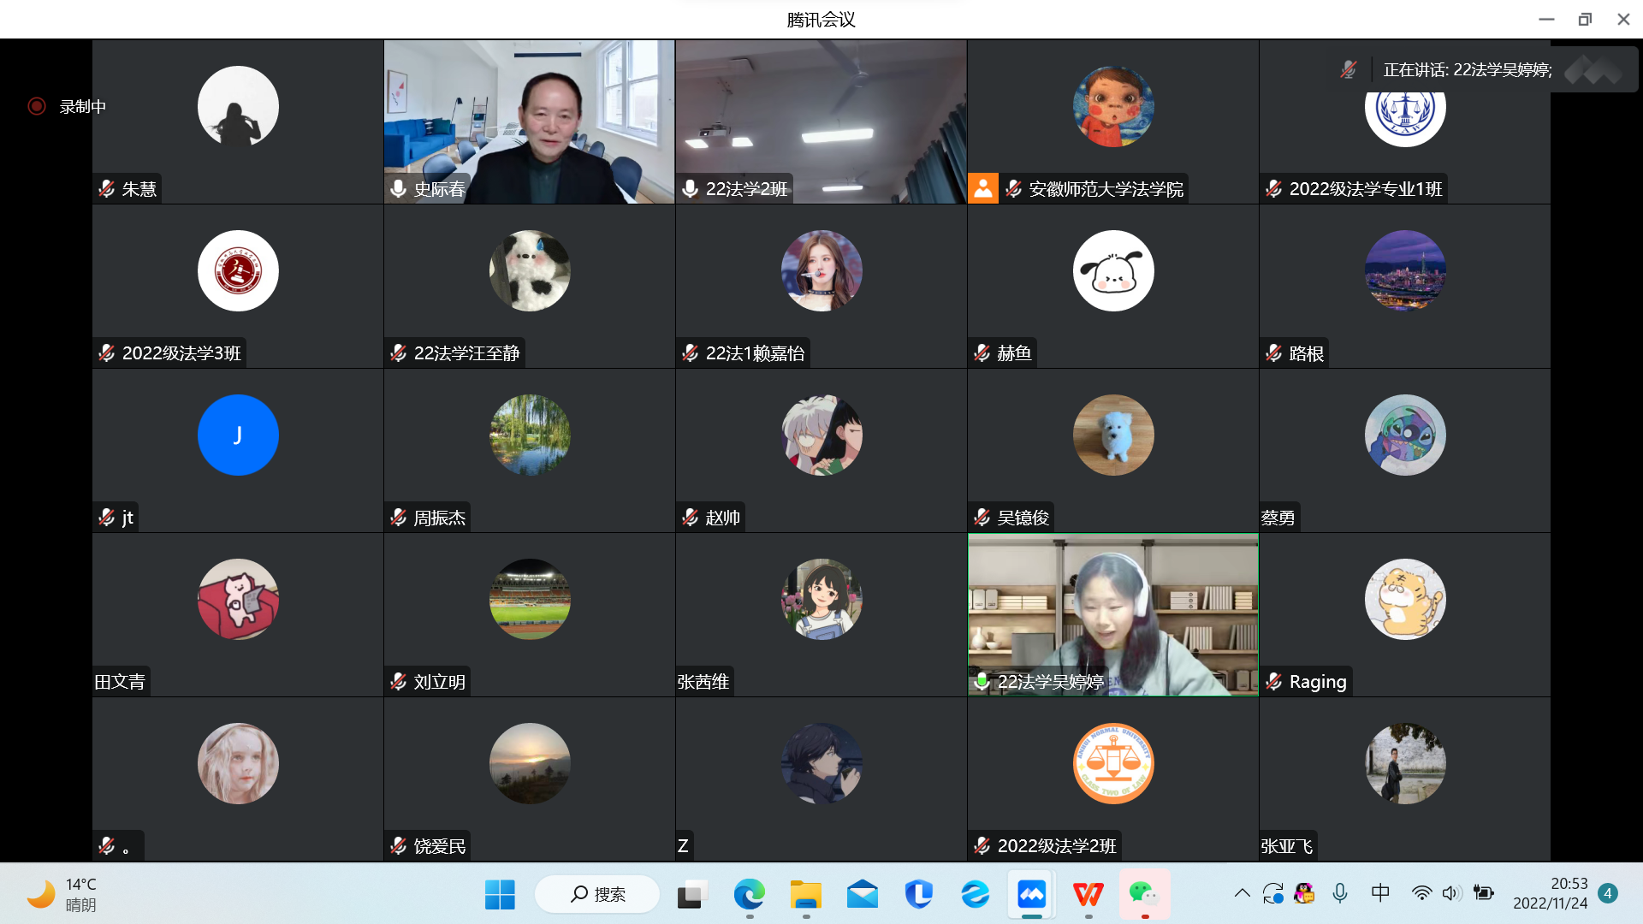Expand hidden system tray icons chevron
The height and width of the screenshot is (924, 1643).
click(x=1242, y=893)
